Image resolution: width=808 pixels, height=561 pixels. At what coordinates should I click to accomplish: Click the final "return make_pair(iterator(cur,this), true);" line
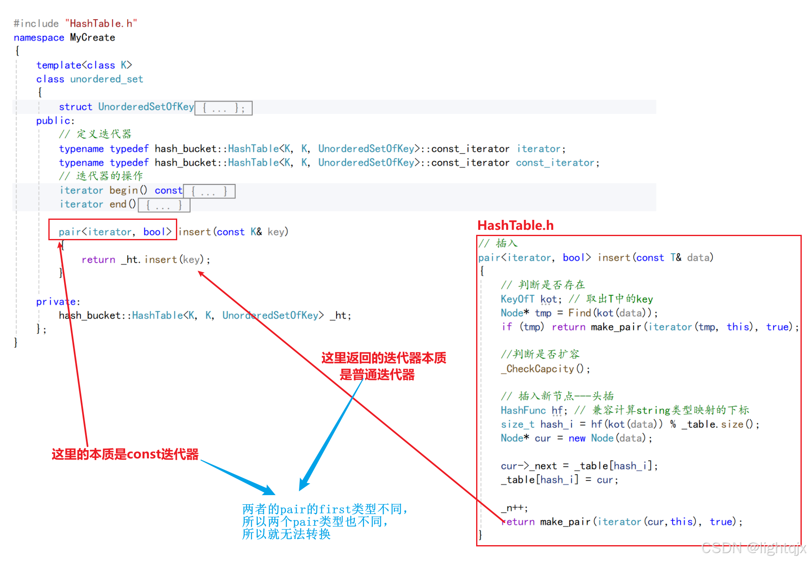(x=621, y=521)
